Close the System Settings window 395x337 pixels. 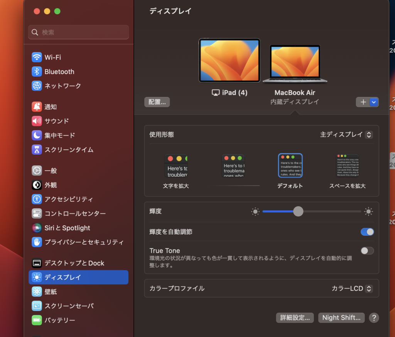(37, 11)
